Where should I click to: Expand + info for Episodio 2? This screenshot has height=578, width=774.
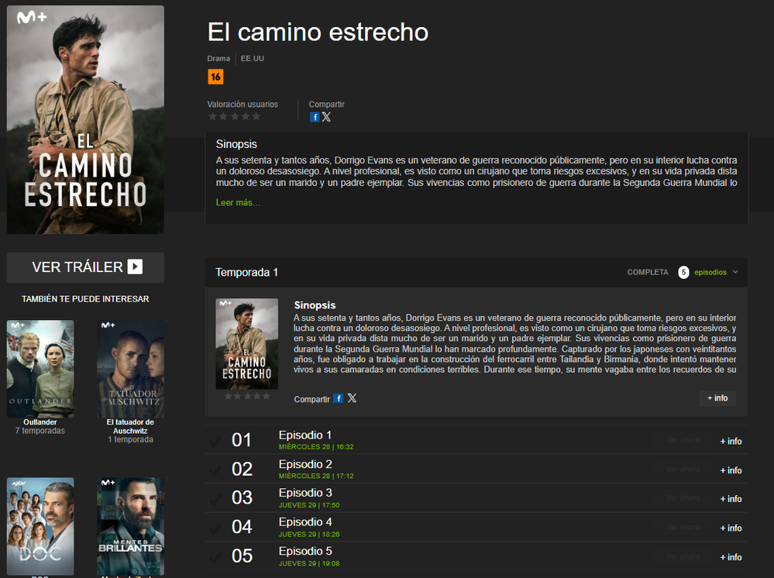731,470
